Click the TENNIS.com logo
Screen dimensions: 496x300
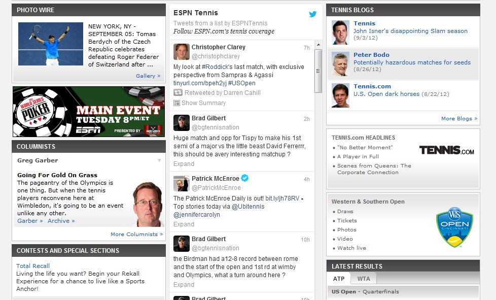[x=447, y=150]
